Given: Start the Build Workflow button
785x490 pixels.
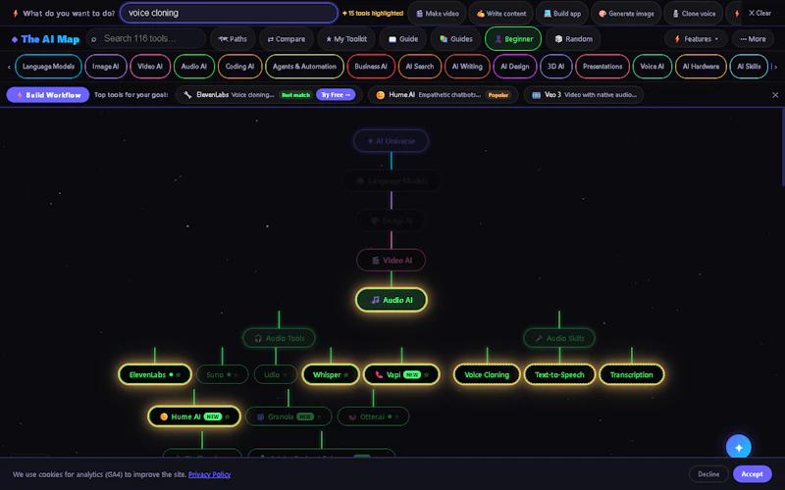Looking at the screenshot, I should 48,94.
